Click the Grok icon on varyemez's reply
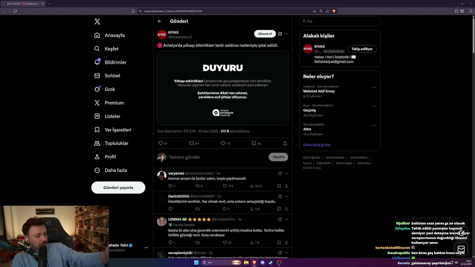This screenshot has width=475, height=267. tap(280, 173)
